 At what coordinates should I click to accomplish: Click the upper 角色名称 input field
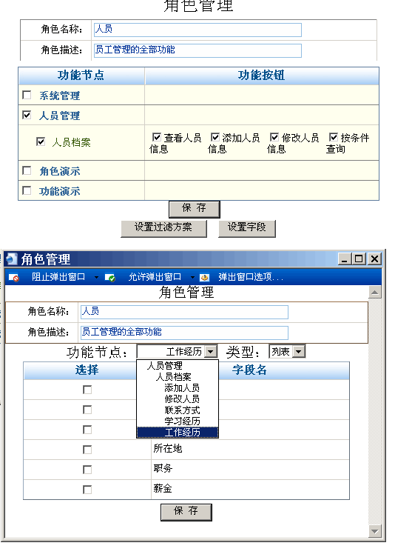197,30
